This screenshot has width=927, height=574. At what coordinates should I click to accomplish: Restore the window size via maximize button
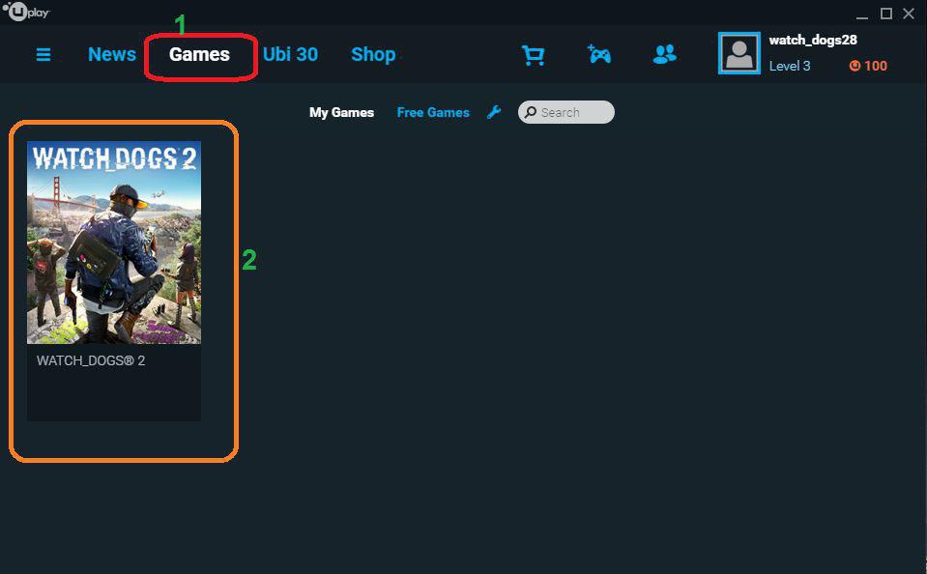pyautogui.click(x=884, y=14)
